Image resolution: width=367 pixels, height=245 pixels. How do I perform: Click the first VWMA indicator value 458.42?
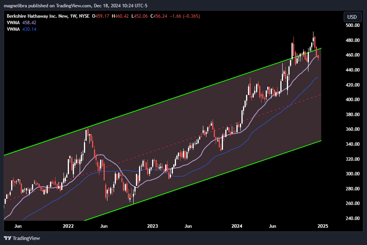point(29,23)
